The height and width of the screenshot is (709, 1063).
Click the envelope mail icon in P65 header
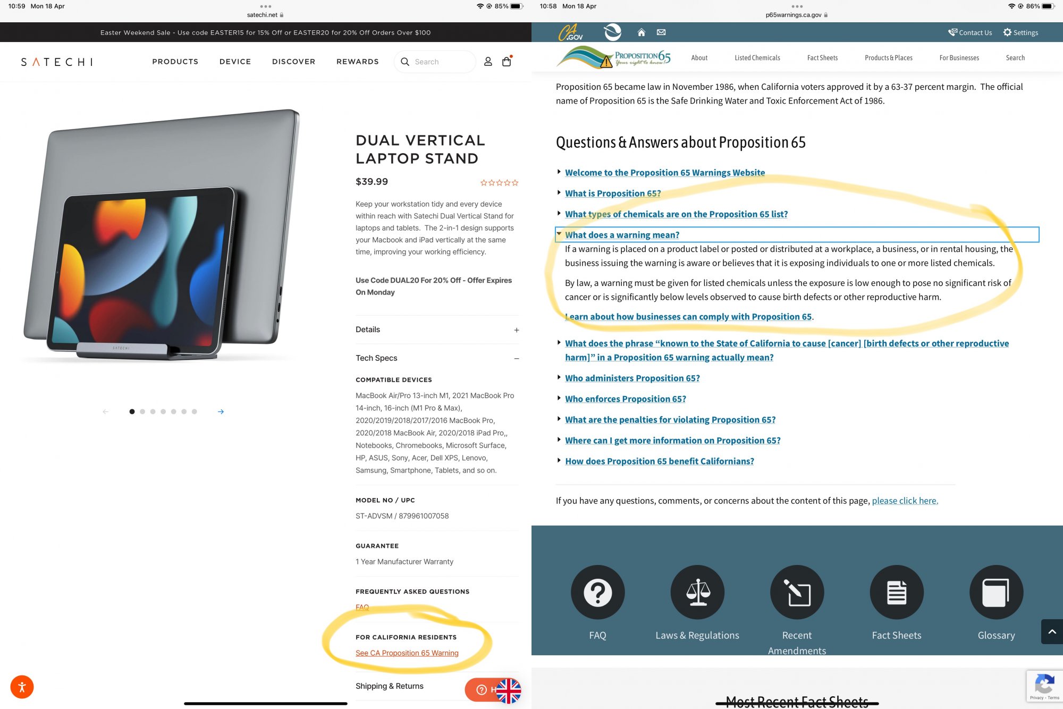(661, 32)
